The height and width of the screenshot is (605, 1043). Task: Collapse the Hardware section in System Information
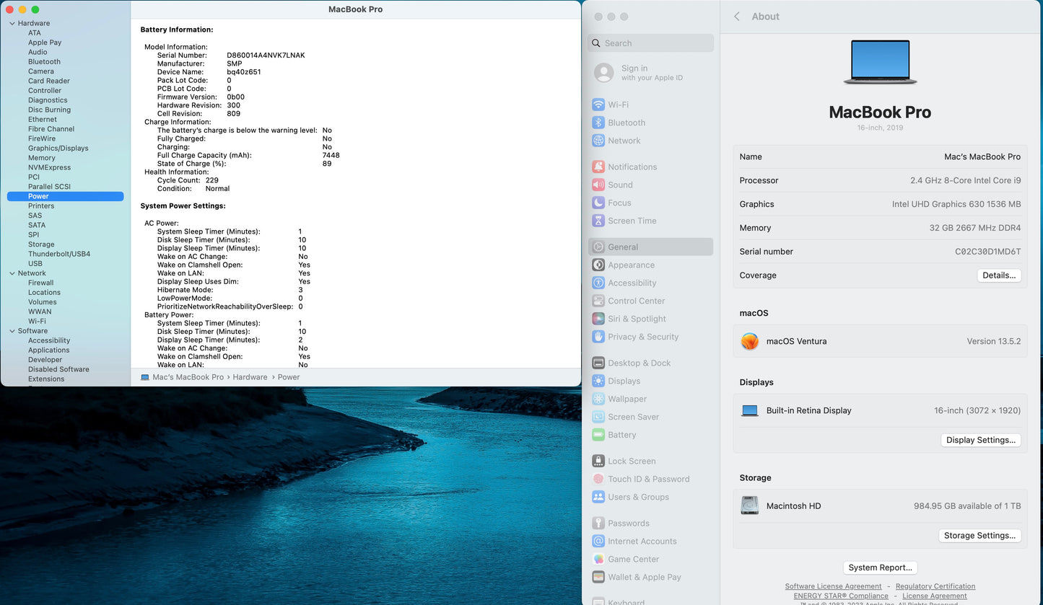[x=12, y=23]
